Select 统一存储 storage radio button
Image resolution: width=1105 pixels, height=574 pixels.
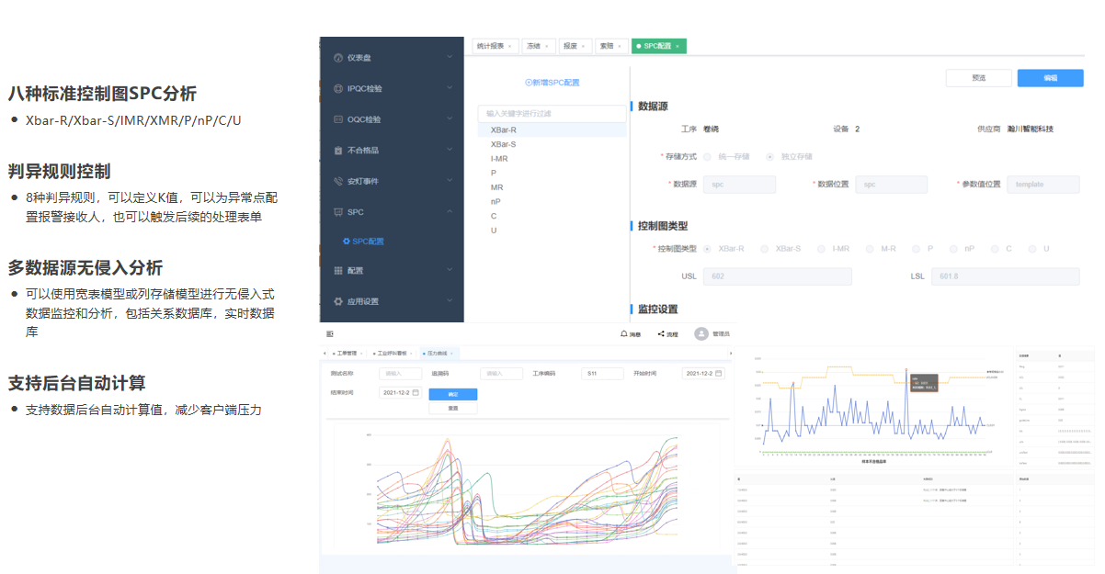coord(707,156)
